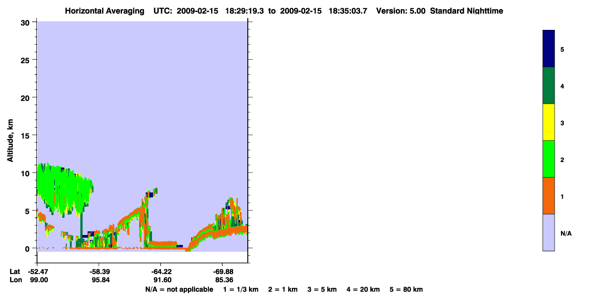Click latitude value -58.39
The width and height of the screenshot is (590, 302).
[x=99, y=271]
